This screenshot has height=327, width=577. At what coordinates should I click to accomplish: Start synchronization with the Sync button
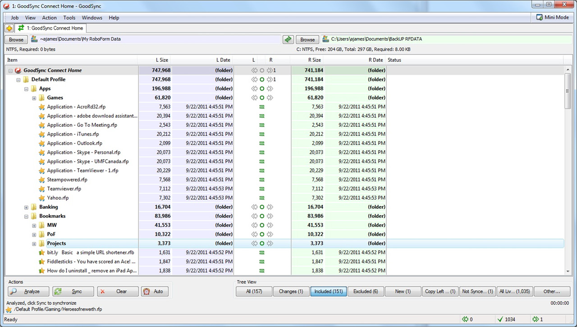(x=73, y=291)
